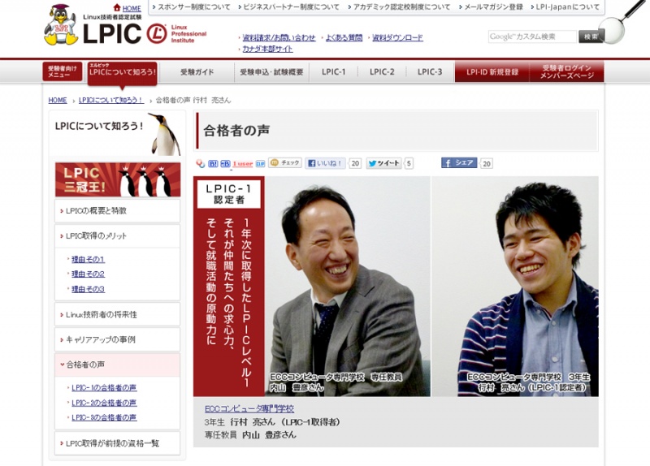Click the 受験者向けメニュー red button
650x466 pixels.
click(x=63, y=71)
